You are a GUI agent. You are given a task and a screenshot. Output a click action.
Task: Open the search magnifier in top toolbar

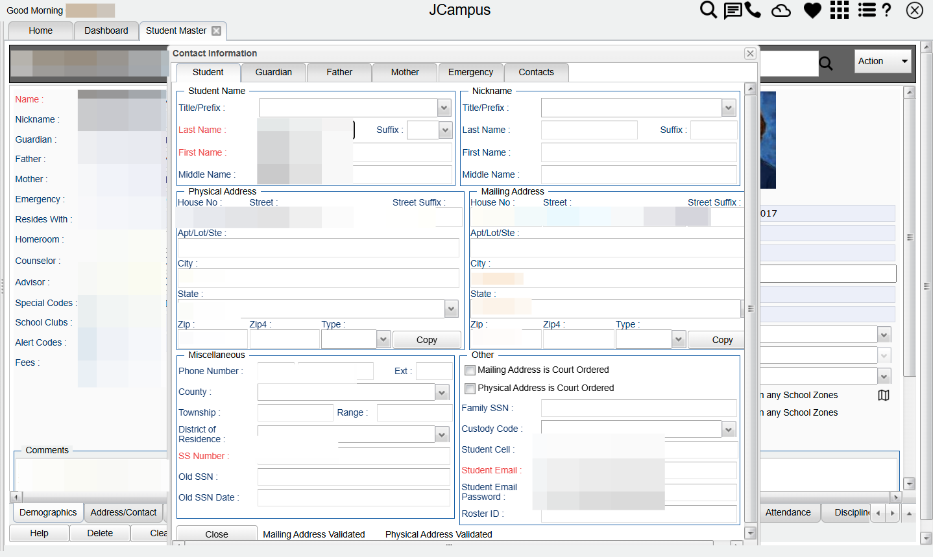point(709,10)
